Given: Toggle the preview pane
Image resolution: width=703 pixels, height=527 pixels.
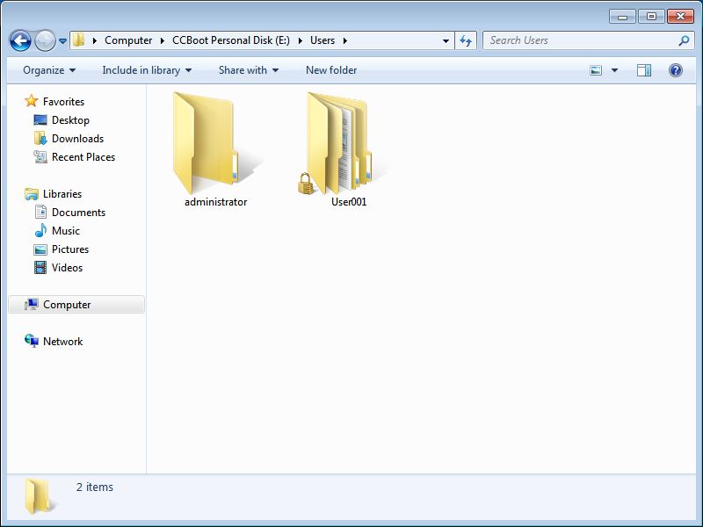Looking at the screenshot, I should click(644, 70).
